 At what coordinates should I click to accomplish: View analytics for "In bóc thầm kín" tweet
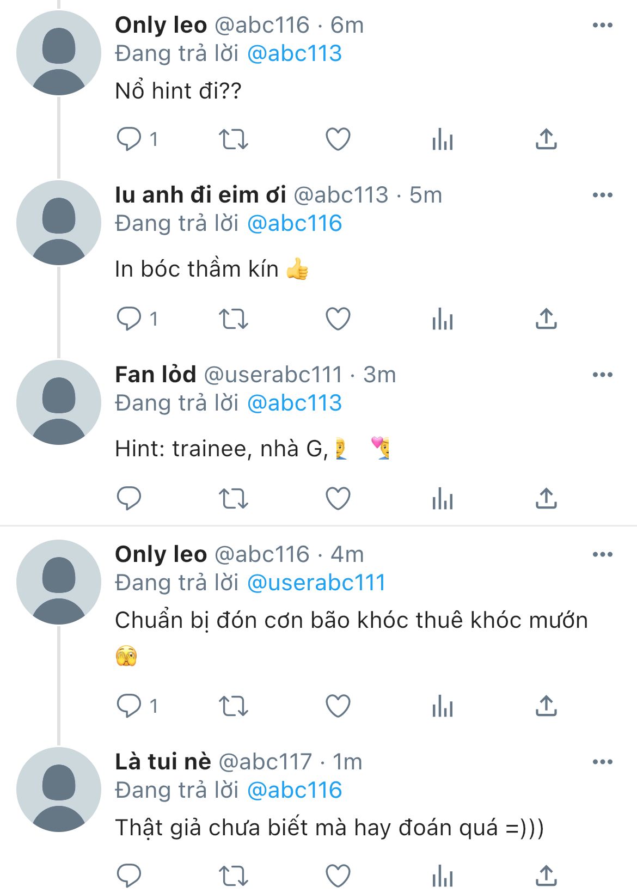[x=442, y=319]
